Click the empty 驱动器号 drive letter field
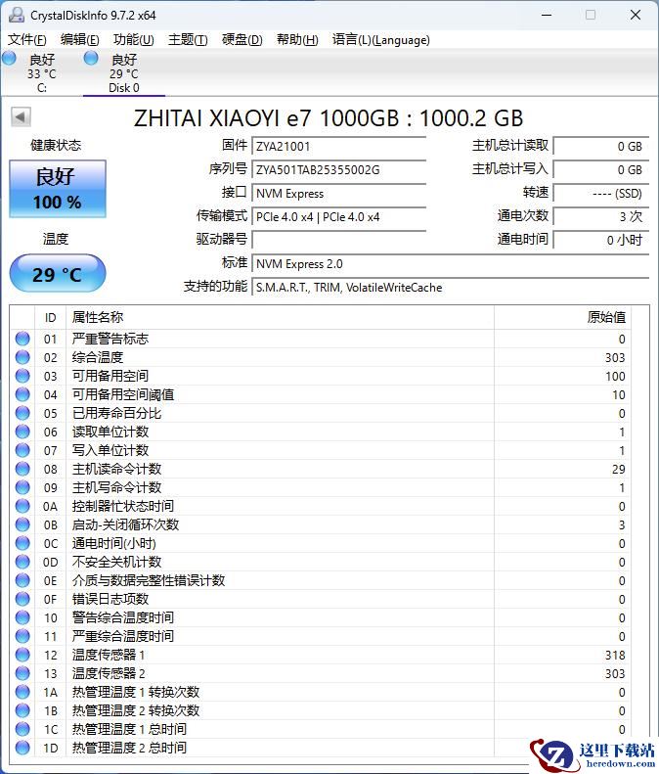This screenshot has height=774, width=659. [339, 240]
